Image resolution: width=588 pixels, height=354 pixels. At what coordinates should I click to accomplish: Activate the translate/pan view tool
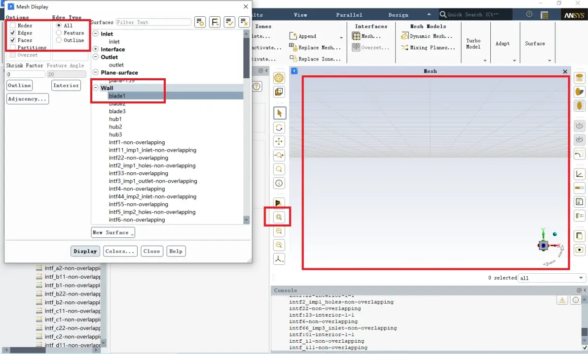(279, 141)
